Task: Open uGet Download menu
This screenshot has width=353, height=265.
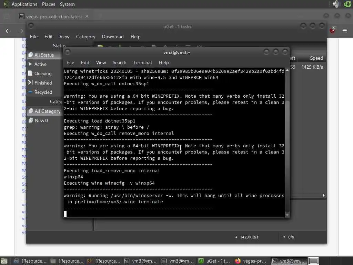Action: (113, 37)
